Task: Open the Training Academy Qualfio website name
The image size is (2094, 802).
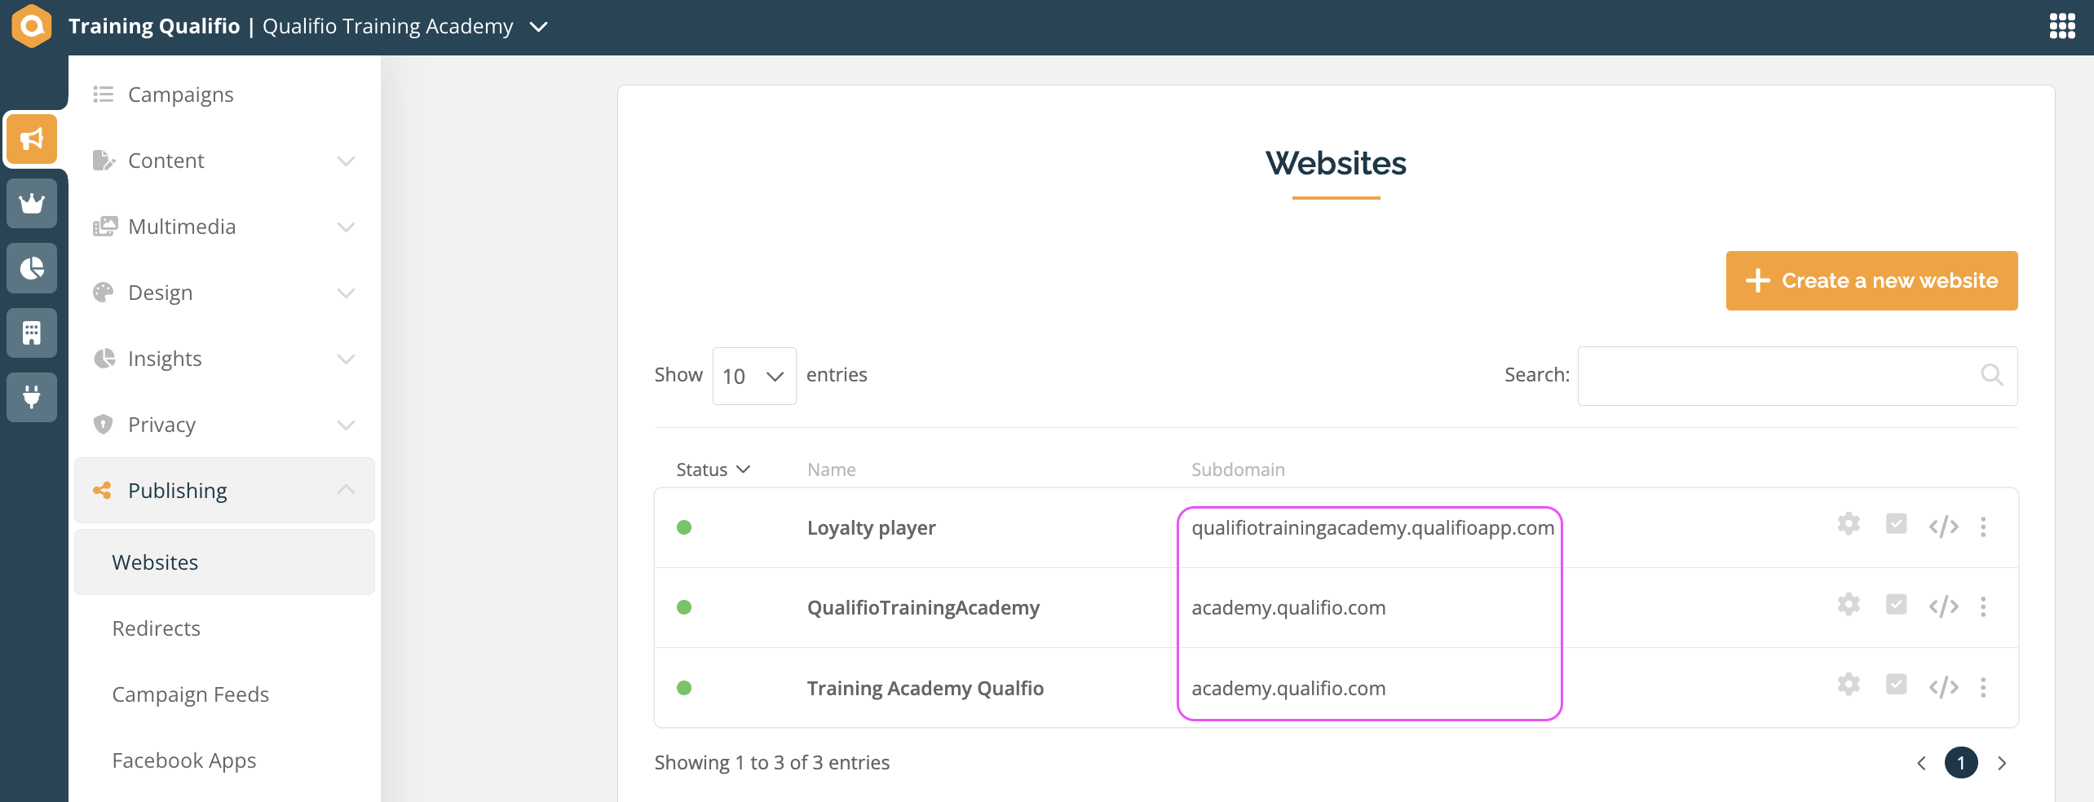Action: tap(925, 689)
